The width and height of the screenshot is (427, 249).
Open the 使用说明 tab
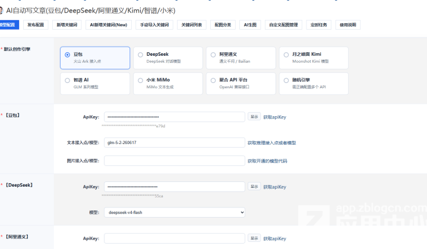(348, 25)
